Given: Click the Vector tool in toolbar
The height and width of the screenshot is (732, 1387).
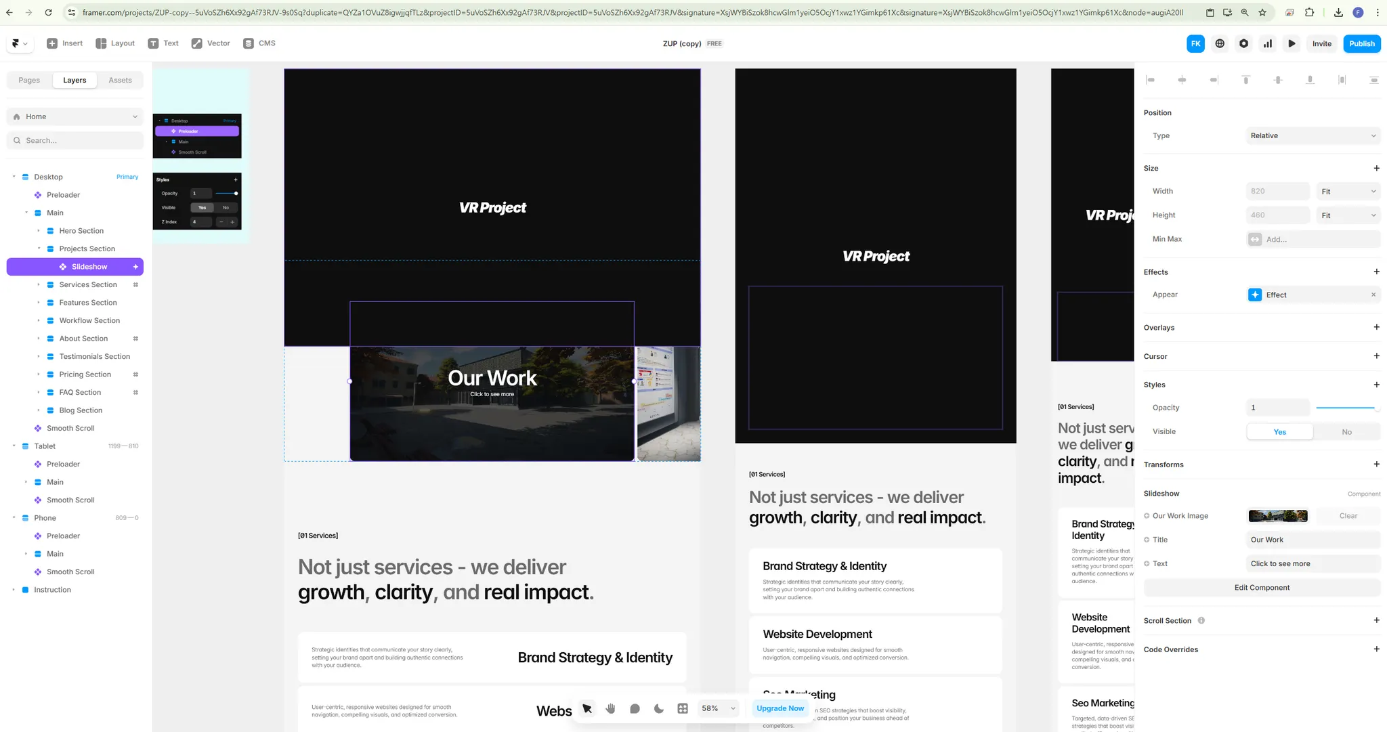Looking at the screenshot, I should point(211,43).
